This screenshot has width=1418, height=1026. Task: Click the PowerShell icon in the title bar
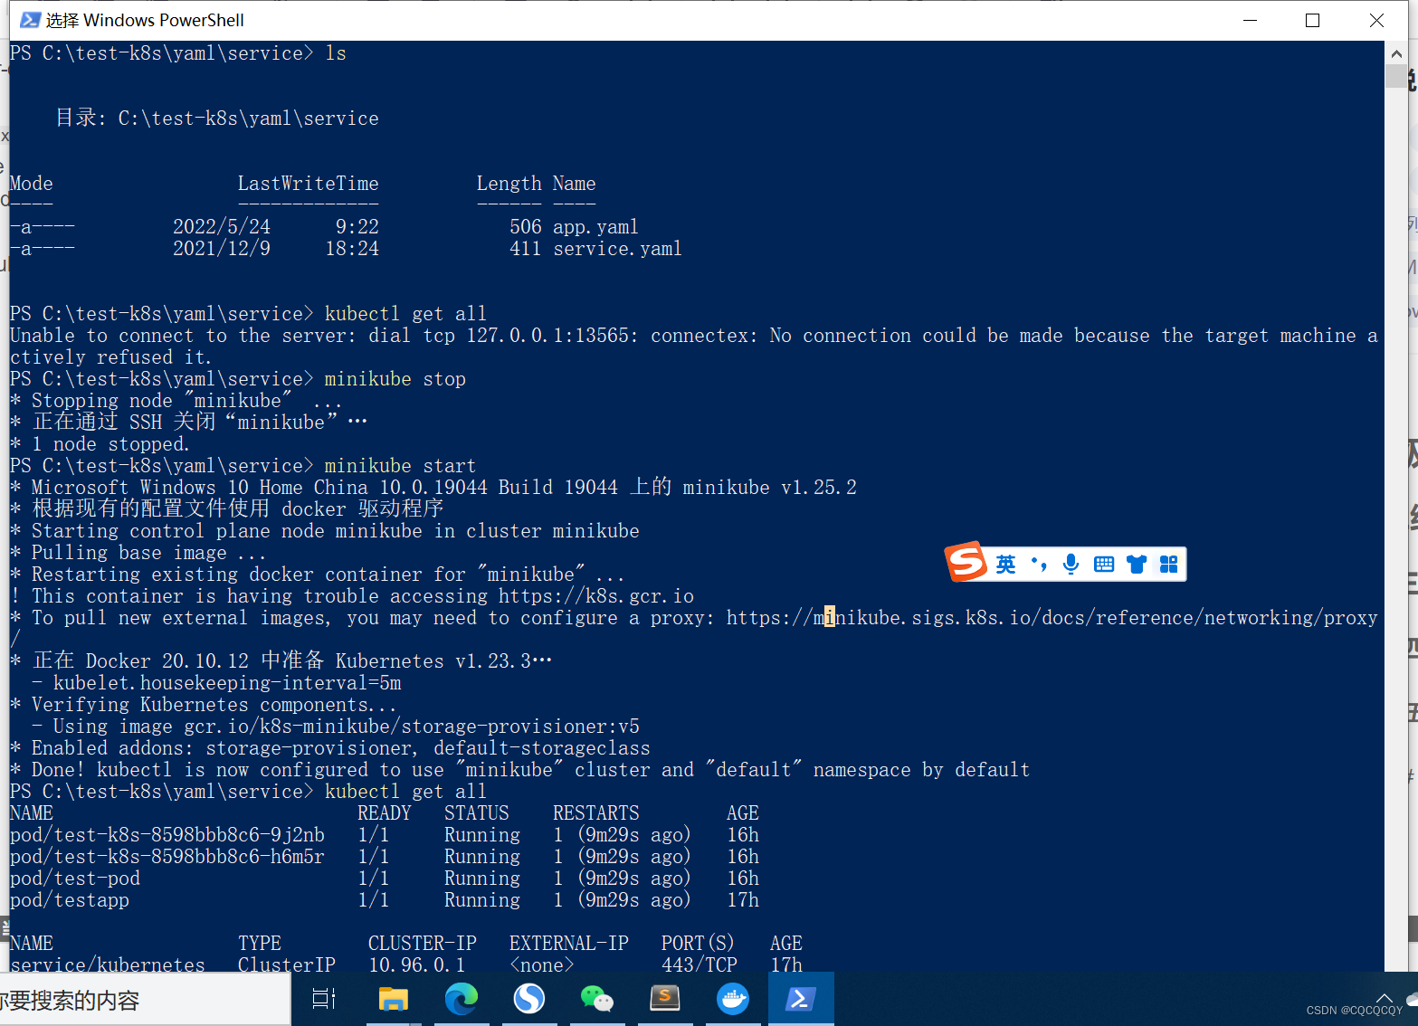click(30, 20)
